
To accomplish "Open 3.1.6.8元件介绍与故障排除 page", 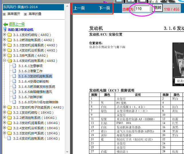I will point(38,102).
